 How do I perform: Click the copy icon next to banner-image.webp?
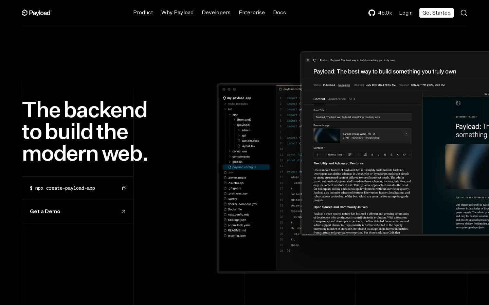370,134
